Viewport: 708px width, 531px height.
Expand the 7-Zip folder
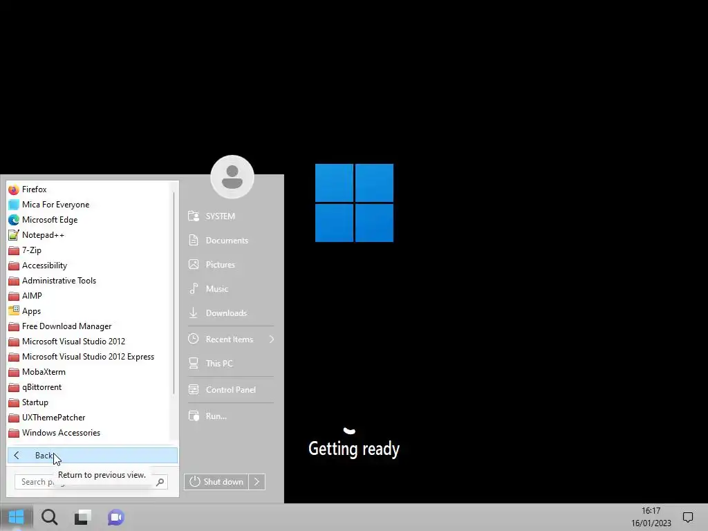pyautogui.click(x=88, y=250)
